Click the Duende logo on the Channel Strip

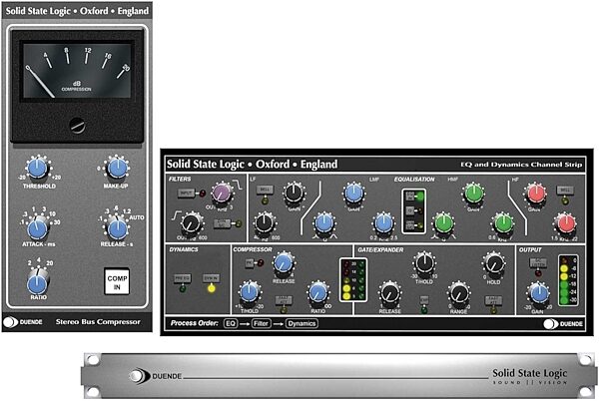563,324
